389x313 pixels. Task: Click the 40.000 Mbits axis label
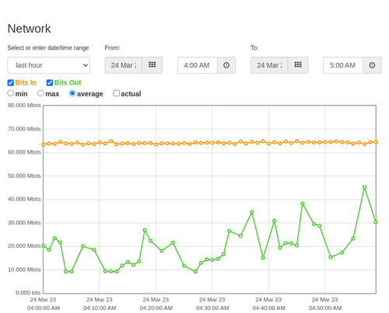pos(24,199)
